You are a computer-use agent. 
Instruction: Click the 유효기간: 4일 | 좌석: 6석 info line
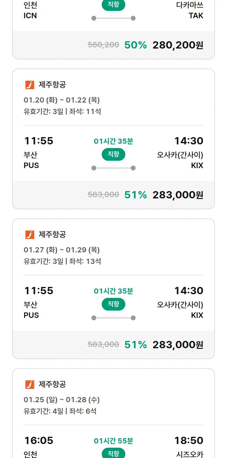point(60,411)
